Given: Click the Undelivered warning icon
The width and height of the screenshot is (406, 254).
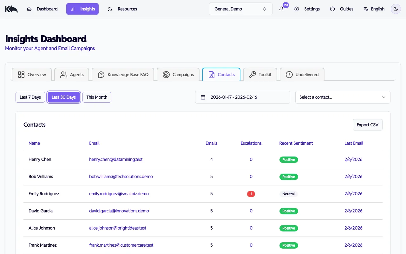Looking at the screenshot, I should click(289, 75).
